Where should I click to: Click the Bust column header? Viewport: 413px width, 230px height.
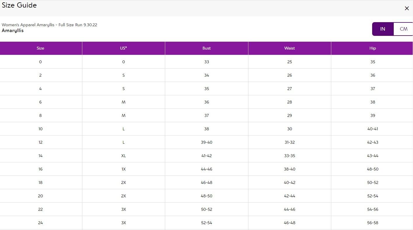click(x=206, y=48)
